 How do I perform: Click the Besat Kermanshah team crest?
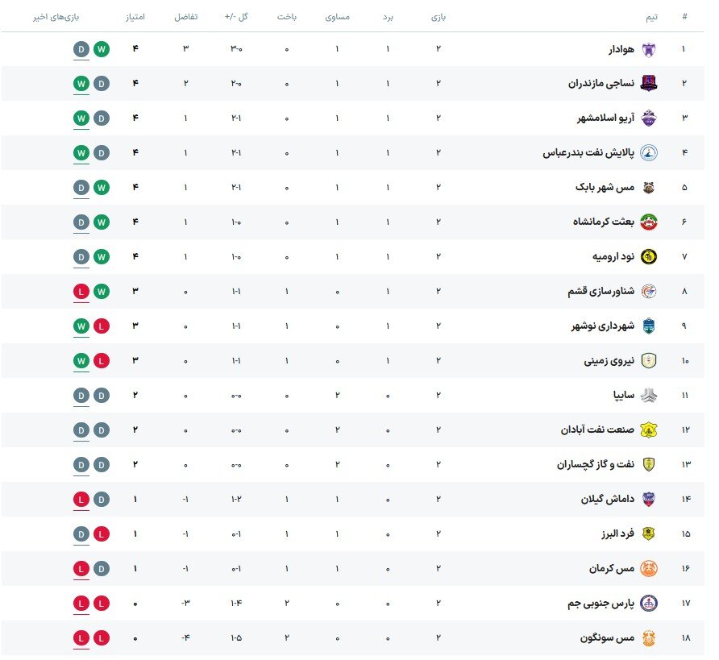click(x=648, y=222)
